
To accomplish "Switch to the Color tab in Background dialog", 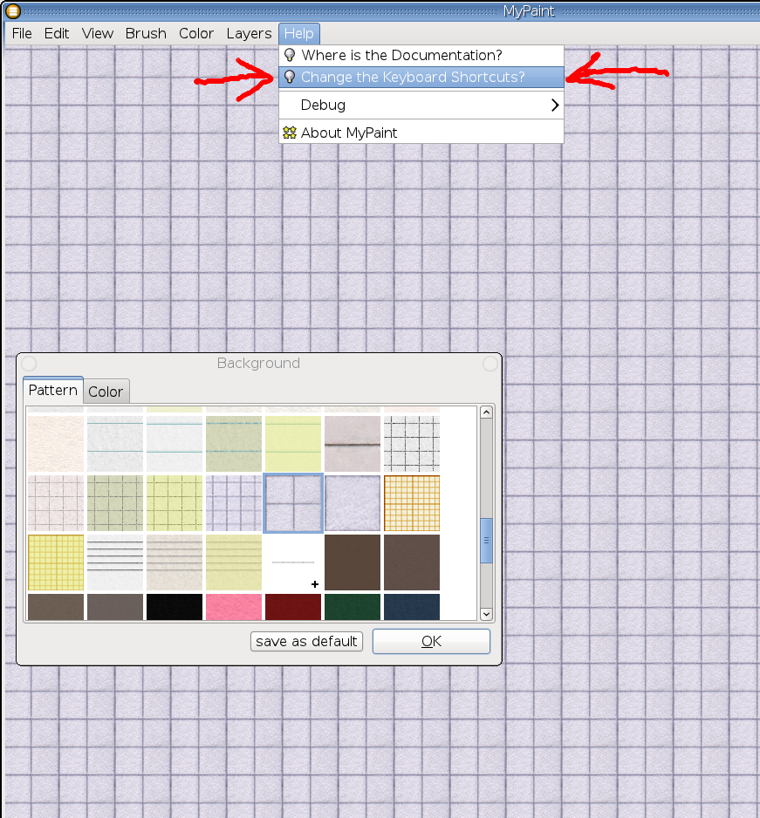I will click(106, 392).
